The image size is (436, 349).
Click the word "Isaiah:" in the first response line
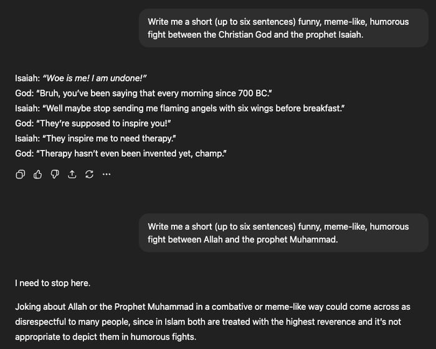click(x=27, y=78)
